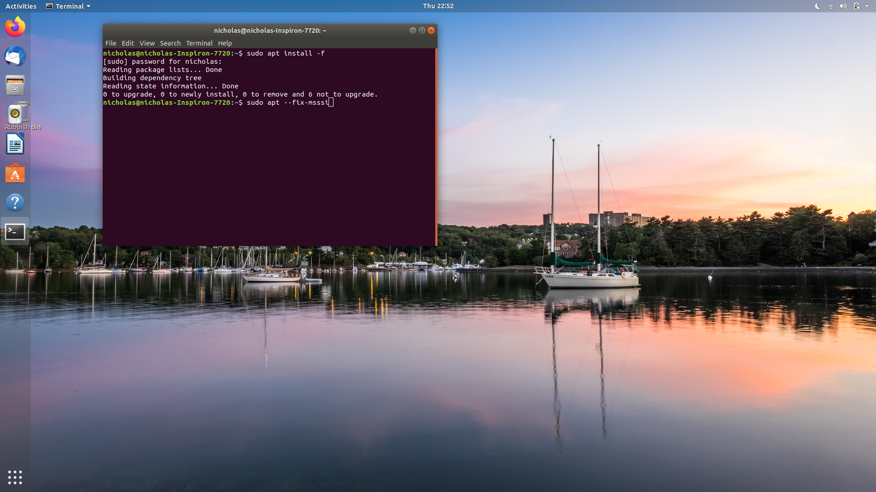Screen dimensions: 876x492
Task: Launch LibreOffice Writer from dock
Action: [x=15, y=144]
